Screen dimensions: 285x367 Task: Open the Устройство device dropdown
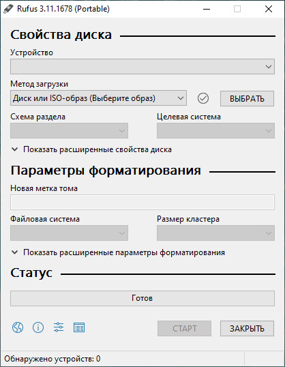142,67
